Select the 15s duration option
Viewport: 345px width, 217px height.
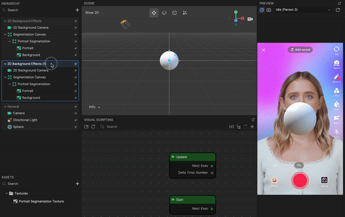click(x=299, y=165)
